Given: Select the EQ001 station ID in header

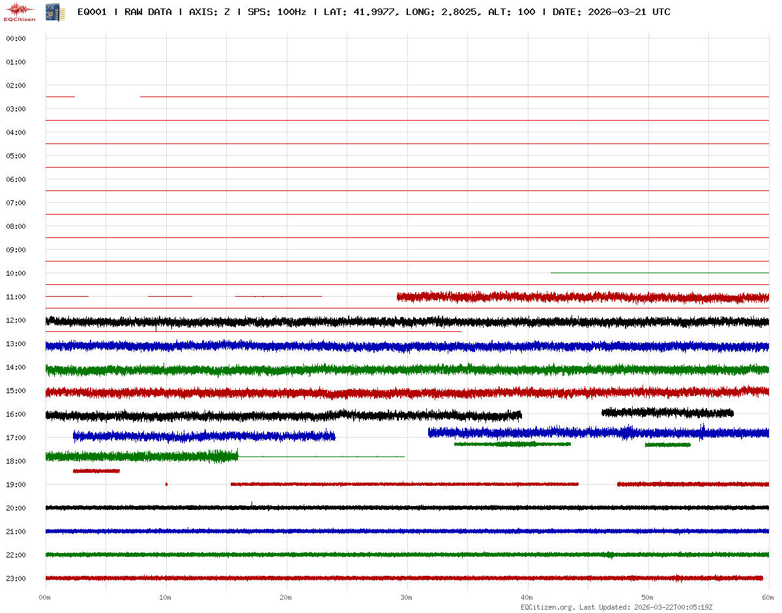Looking at the screenshot, I should tap(92, 12).
